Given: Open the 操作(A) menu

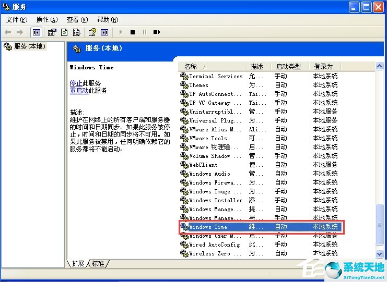Looking at the screenshot, I should tap(47, 20).
